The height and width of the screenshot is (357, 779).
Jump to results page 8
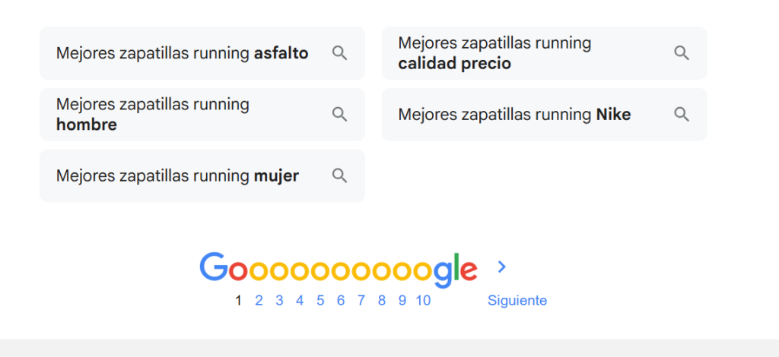(382, 301)
